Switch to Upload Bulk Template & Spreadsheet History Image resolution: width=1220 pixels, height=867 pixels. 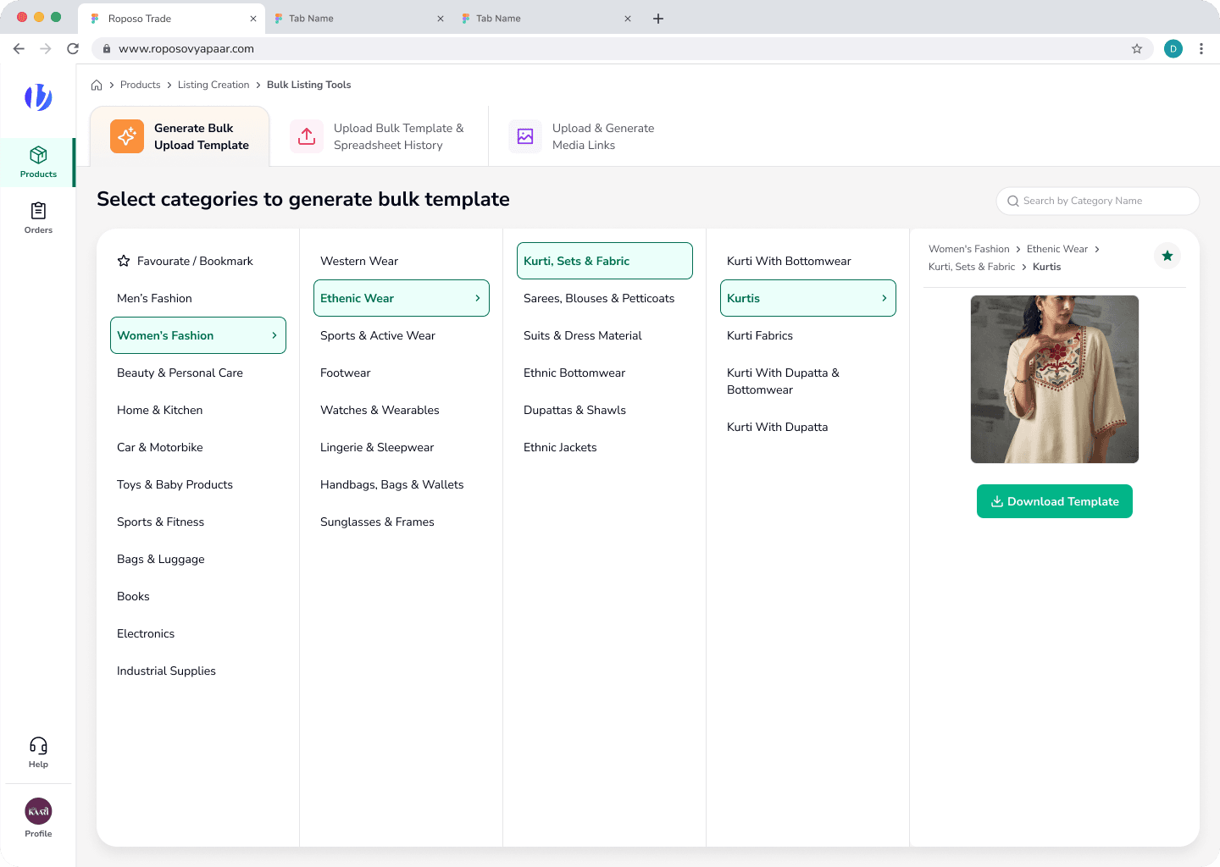coord(379,136)
